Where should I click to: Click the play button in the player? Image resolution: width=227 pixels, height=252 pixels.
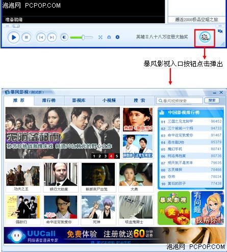[x=13, y=37]
